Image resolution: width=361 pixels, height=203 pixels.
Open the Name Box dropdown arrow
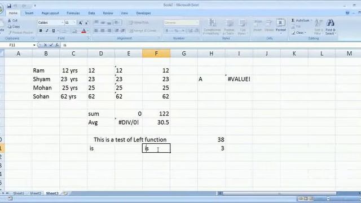click(x=34, y=45)
